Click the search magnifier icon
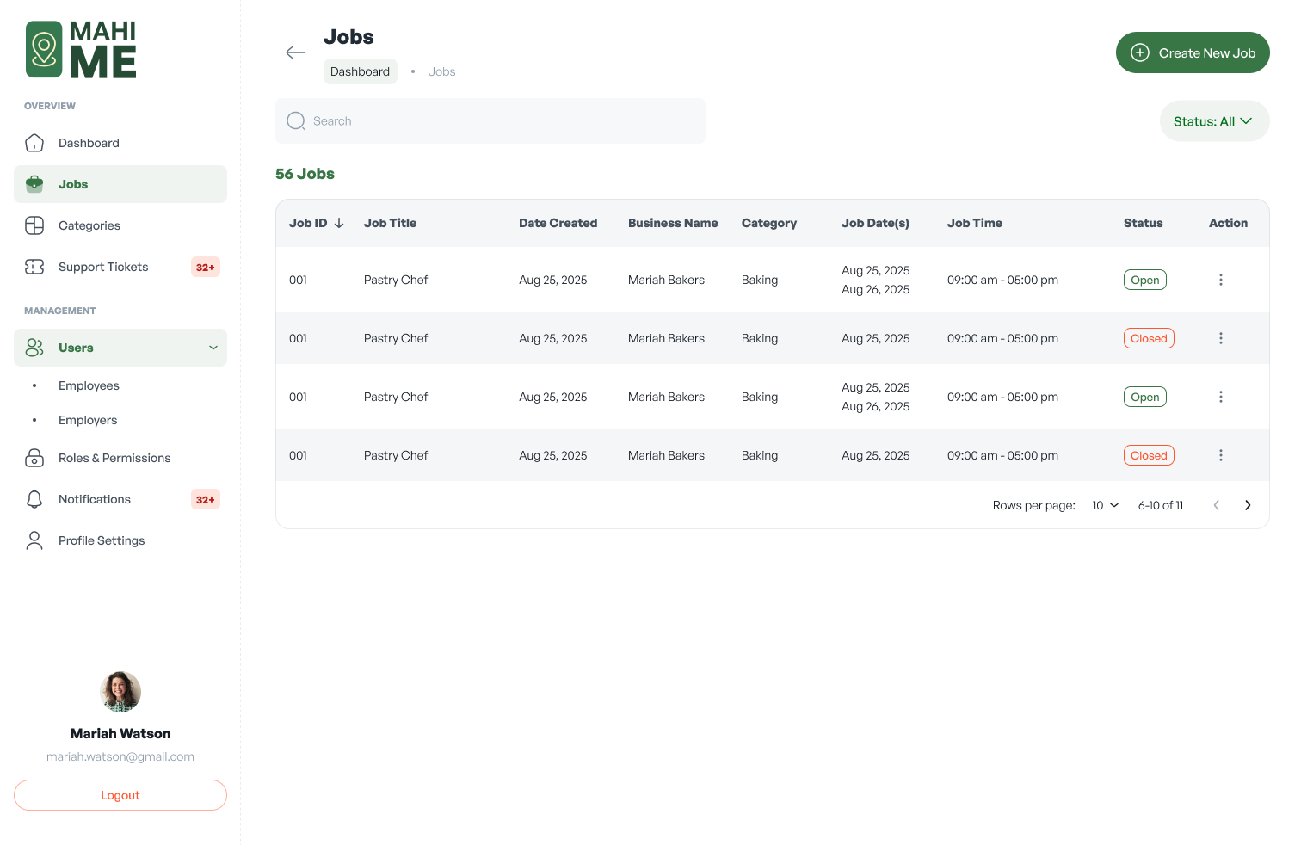The image size is (1301, 845). tap(296, 120)
